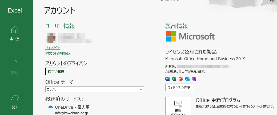This screenshot has height=115, width=277.
Task: Click the Outlook app icon
Action: pos(187,79)
